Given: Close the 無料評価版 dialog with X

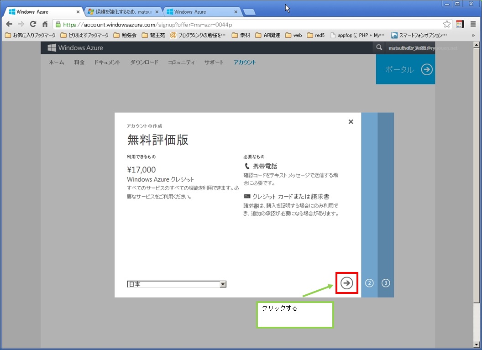Looking at the screenshot, I should (x=351, y=122).
